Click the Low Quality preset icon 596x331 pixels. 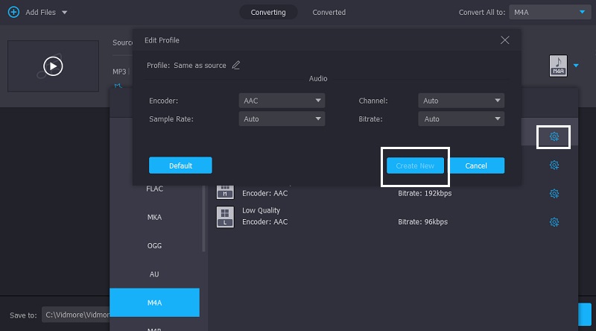tap(225, 216)
